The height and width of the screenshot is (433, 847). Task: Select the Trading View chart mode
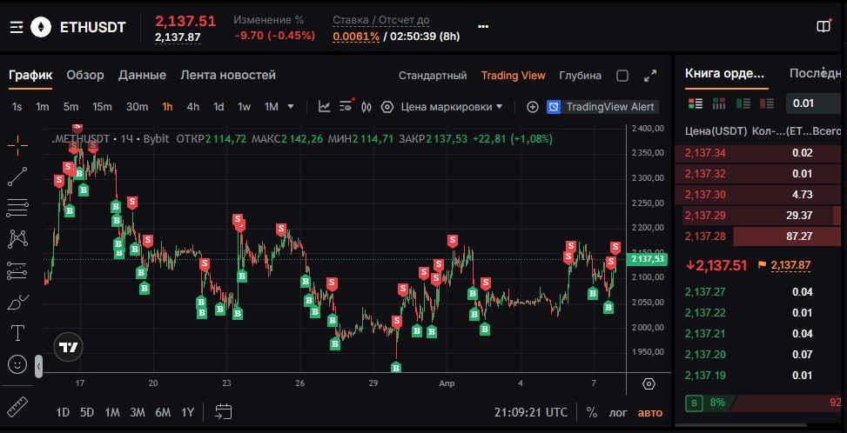pyautogui.click(x=514, y=76)
